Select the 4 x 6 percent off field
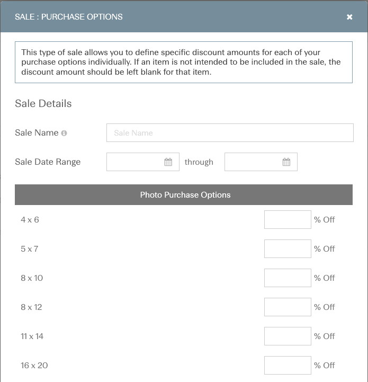The width and height of the screenshot is (368, 382). pyautogui.click(x=288, y=219)
